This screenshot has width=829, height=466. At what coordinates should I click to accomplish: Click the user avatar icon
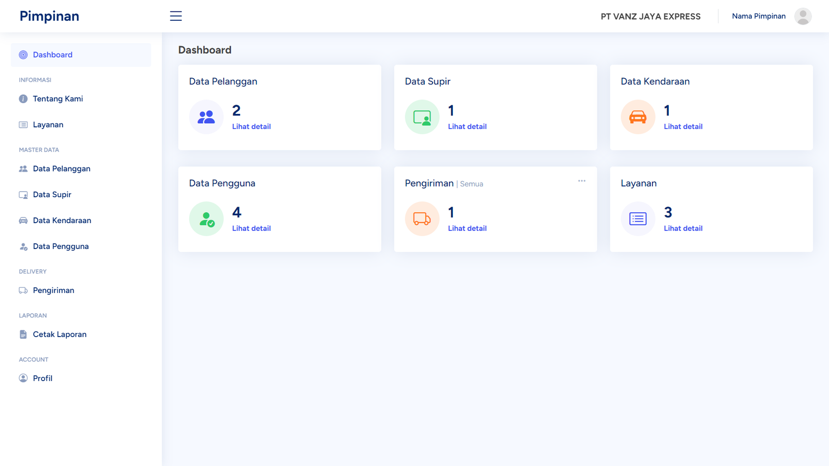click(x=803, y=16)
